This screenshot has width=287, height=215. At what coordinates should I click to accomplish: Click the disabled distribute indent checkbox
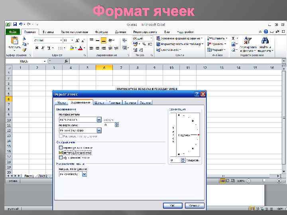[x=61, y=136]
